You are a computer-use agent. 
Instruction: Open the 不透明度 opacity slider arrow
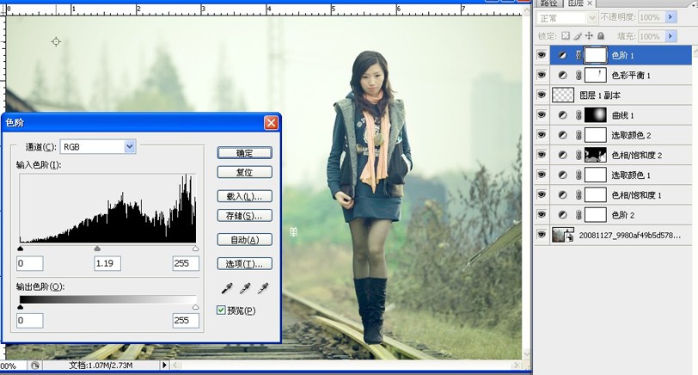pyautogui.click(x=670, y=17)
